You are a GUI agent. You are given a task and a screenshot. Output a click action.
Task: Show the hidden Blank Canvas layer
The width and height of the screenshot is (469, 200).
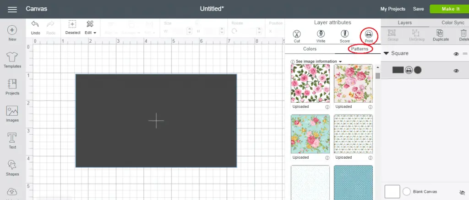(462, 193)
